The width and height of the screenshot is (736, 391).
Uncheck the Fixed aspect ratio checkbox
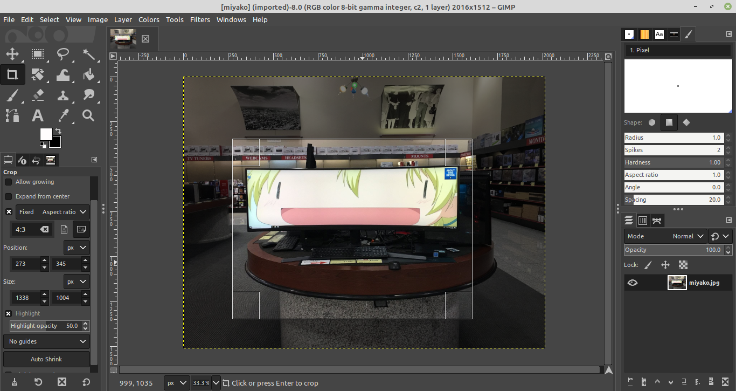pos(9,212)
